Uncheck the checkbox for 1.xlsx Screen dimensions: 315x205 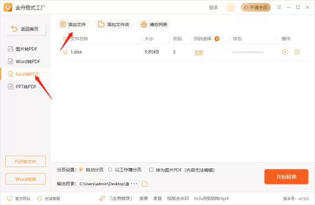[x=65, y=53]
